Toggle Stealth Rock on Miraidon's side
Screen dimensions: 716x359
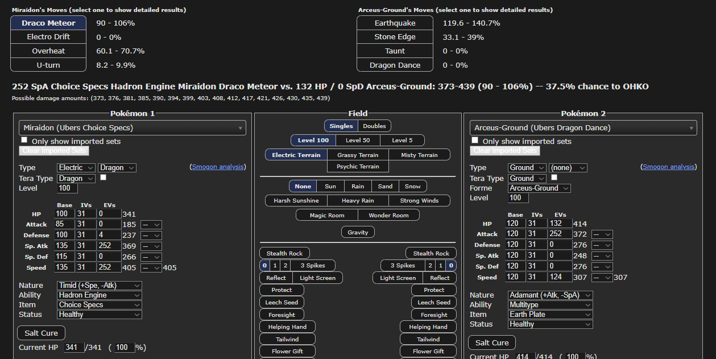coord(285,254)
